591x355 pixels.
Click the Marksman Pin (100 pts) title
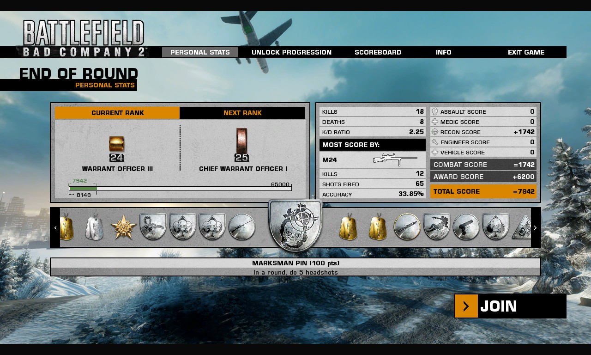295,263
